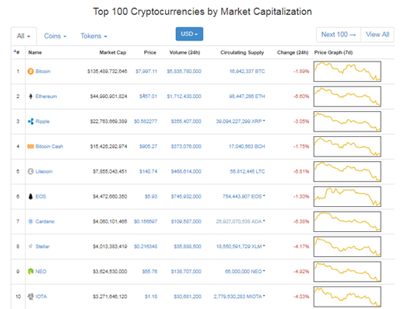404x309 pixels.
Task: Sort by Market Cap column header
Action: tap(113, 52)
